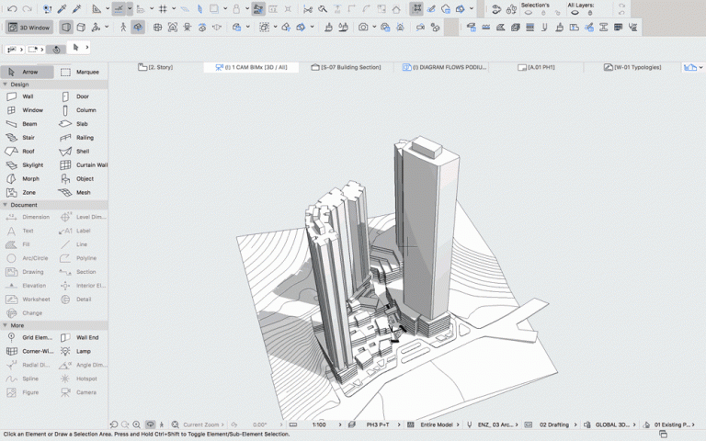
Task: Toggle the 3D Window view button
Action: pyautogui.click(x=28, y=28)
